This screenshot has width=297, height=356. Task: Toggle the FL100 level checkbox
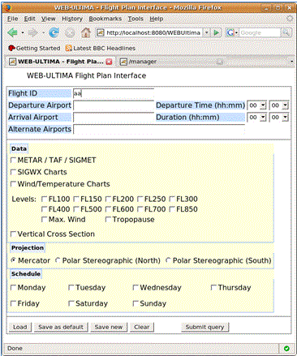click(x=44, y=199)
